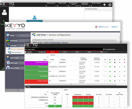
Task: Select the Aucun grouping tab
Action: tap(53, 52)
